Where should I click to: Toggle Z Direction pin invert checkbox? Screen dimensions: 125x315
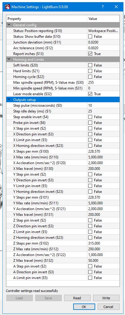(x=90, y=226)
